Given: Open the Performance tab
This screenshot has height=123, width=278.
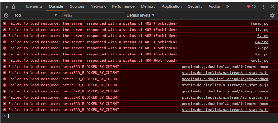Looking at the screenshot, I should [123, 6].
